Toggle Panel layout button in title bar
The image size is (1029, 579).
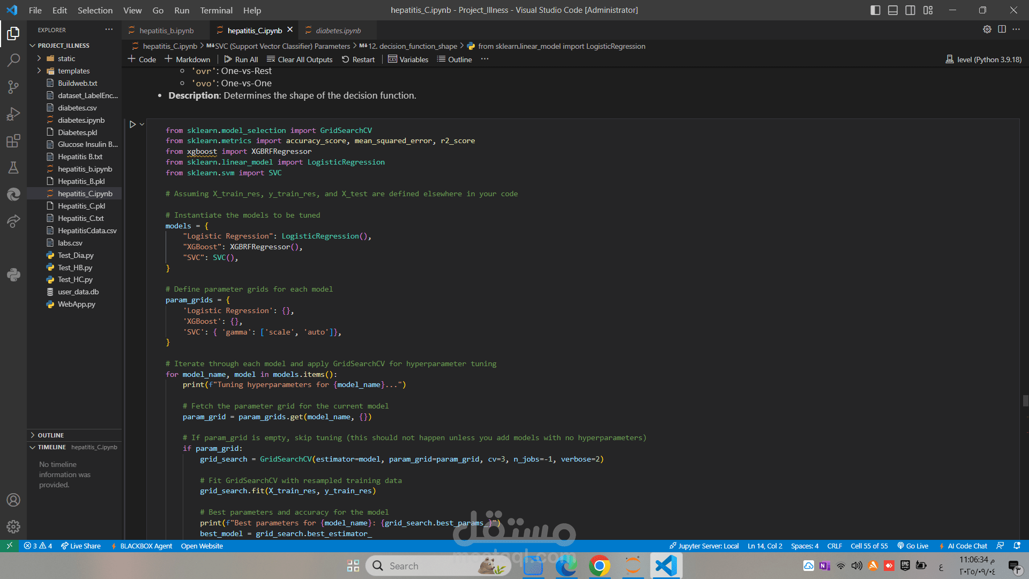[893, 10]
